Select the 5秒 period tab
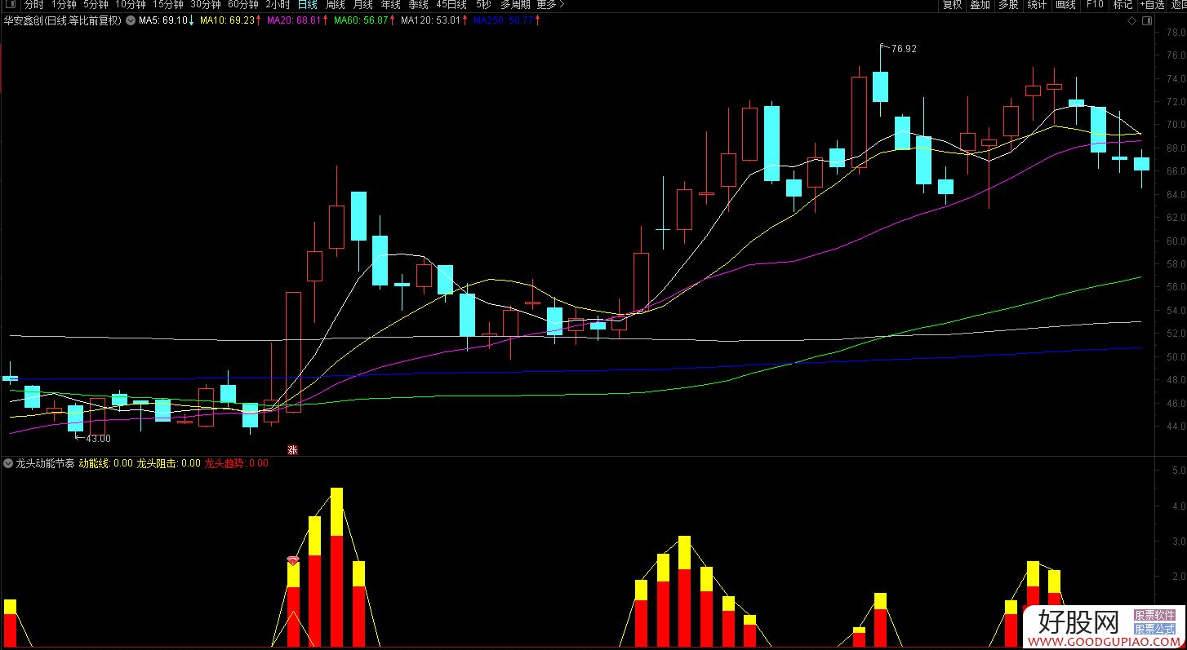The width and height of the screenshot is (1187, 650). (x=484, y=5)
